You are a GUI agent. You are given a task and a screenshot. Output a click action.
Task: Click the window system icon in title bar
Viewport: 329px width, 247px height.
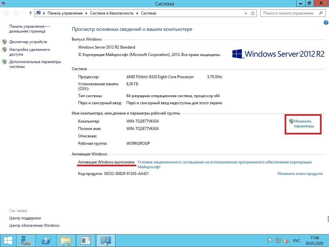click(x=3, y=3)
